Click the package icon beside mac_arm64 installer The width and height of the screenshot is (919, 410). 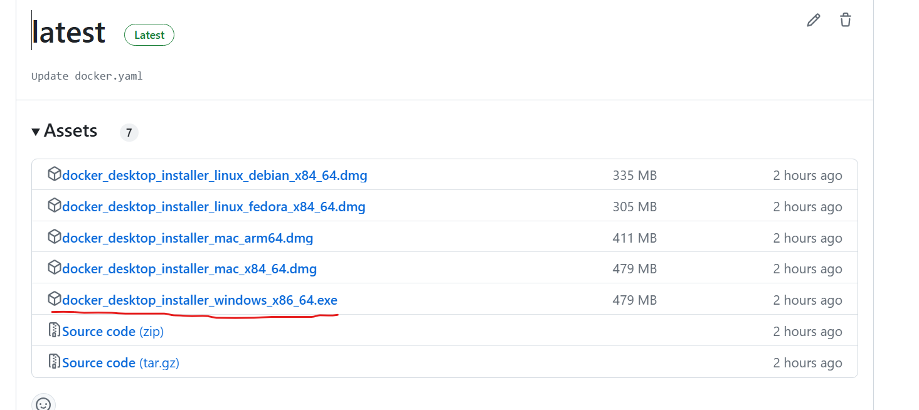[55, 237]
